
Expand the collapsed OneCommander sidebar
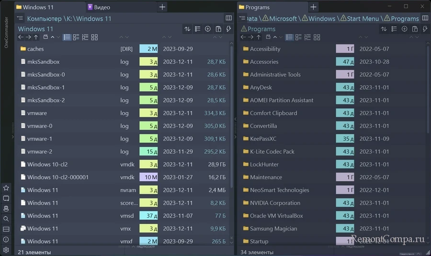pos(13,137)
